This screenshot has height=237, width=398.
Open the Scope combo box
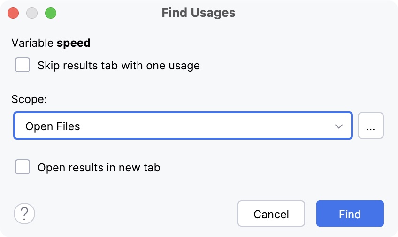(x=183, y=126)
